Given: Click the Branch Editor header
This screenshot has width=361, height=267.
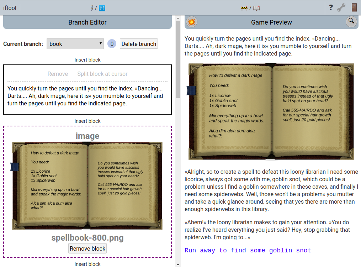Looking at the screenshot, I should [x=87, y=22].
